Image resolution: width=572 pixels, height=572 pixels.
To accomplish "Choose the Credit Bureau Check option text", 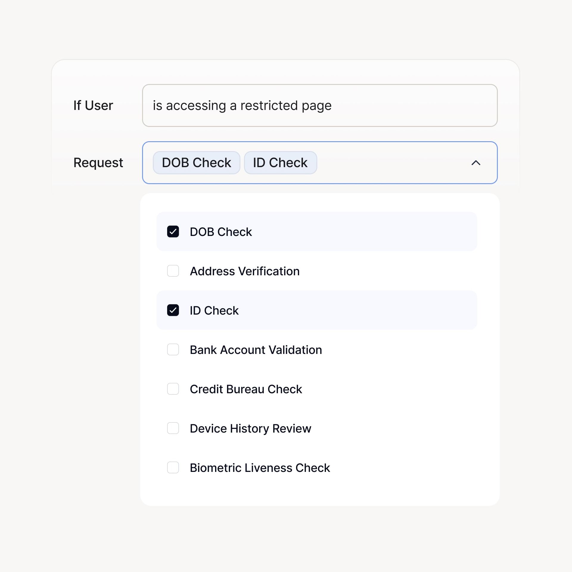I will 246,389.
